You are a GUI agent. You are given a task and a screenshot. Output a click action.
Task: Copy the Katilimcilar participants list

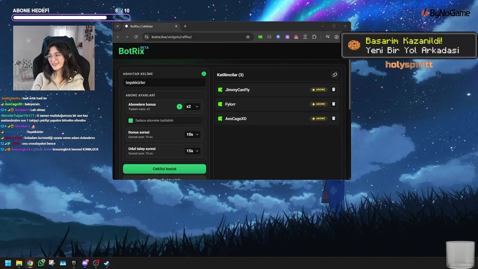pos(335,75)
